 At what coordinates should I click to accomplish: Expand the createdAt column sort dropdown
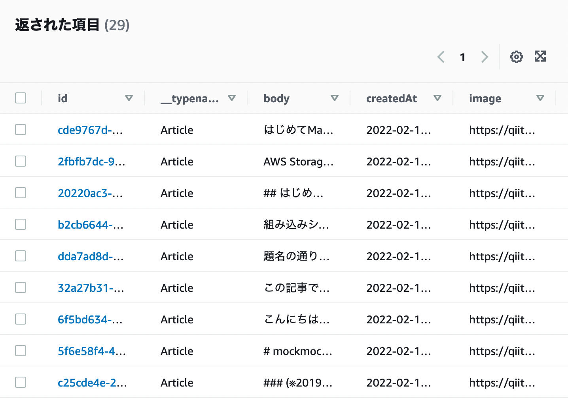[x=437, y=98]
